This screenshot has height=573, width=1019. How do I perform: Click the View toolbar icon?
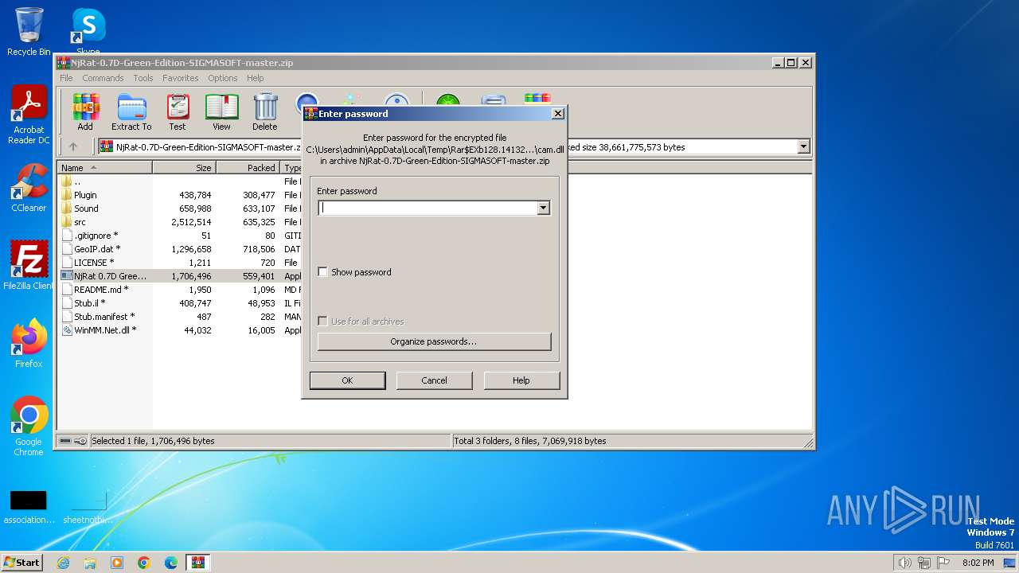click(221, 112)
